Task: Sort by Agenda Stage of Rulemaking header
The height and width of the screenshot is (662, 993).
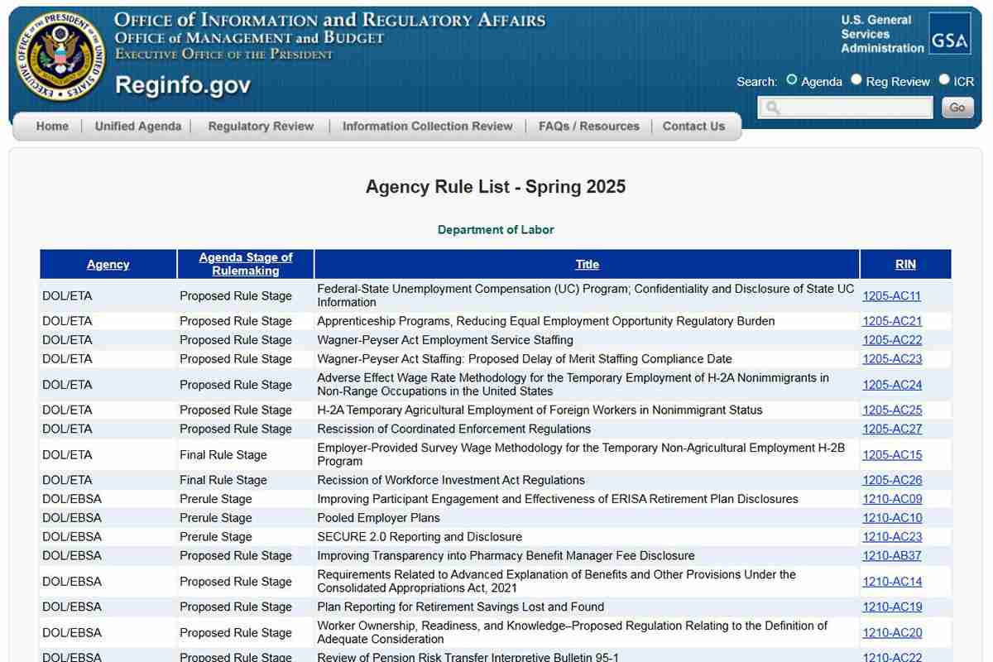Action: (246, 264)
